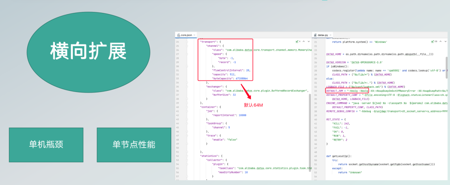The height and width of the screenshot is (185, 450).
Task: Open inspection checkmark widget in core.json editor
Action: [x=297, y=41]
